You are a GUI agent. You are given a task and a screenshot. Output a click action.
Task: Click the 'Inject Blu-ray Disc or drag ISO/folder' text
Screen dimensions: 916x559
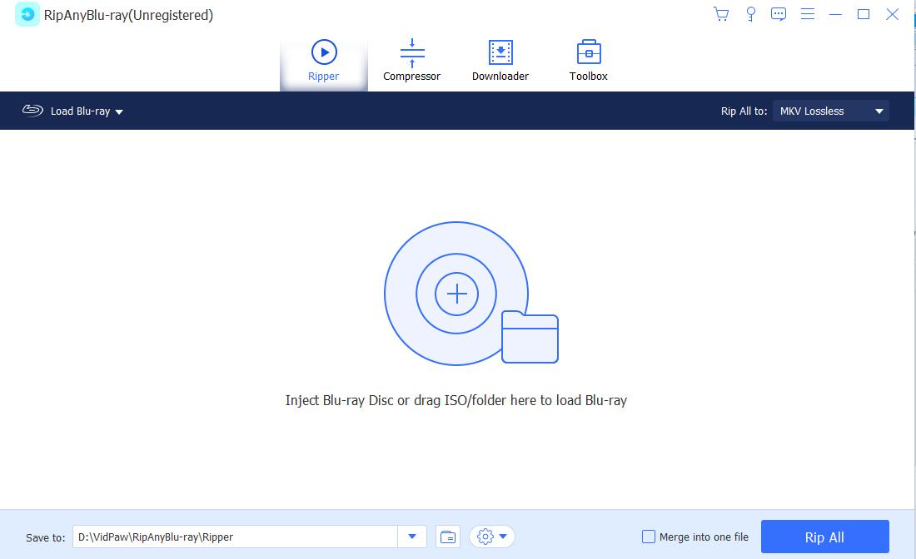pyautogui.click(x=456, y=400)
